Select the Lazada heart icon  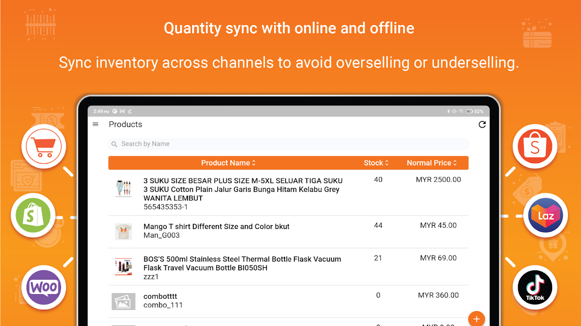[545, 215]
